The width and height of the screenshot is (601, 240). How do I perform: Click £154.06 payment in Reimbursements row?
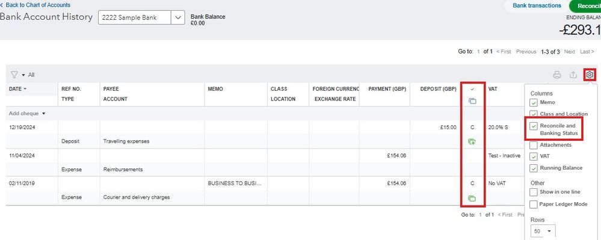[x=396, y=156]
